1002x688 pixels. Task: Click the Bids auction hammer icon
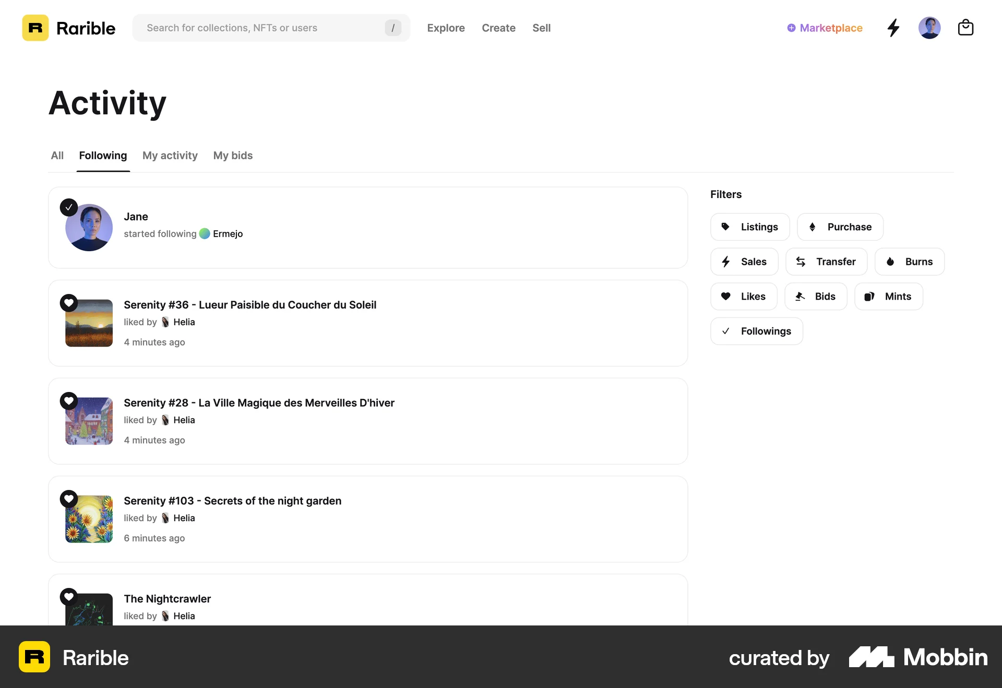click(800, 296)
